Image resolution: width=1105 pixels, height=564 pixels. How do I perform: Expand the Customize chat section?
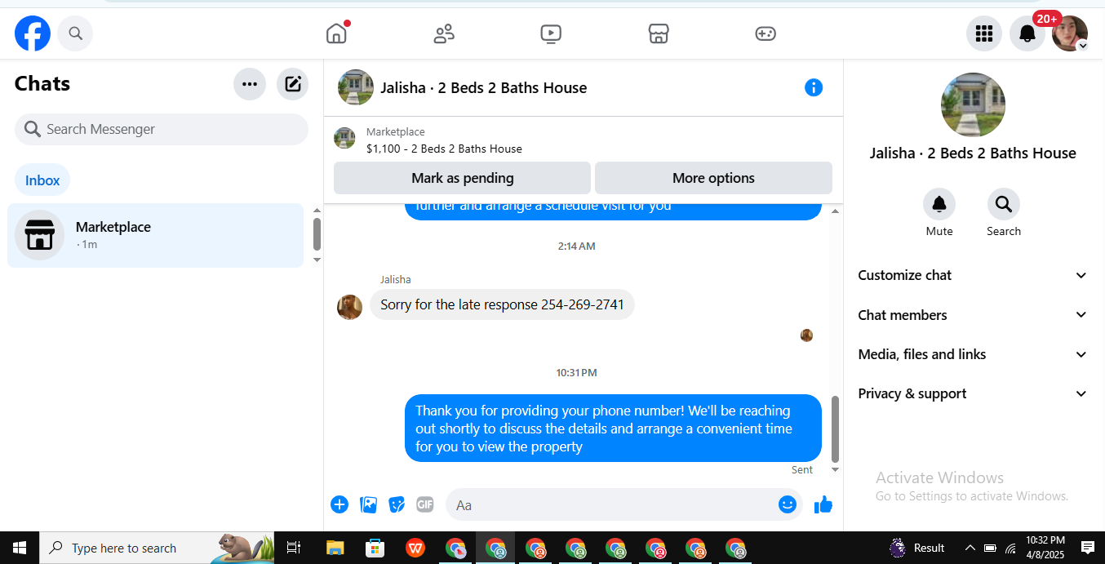pos(973,276)
